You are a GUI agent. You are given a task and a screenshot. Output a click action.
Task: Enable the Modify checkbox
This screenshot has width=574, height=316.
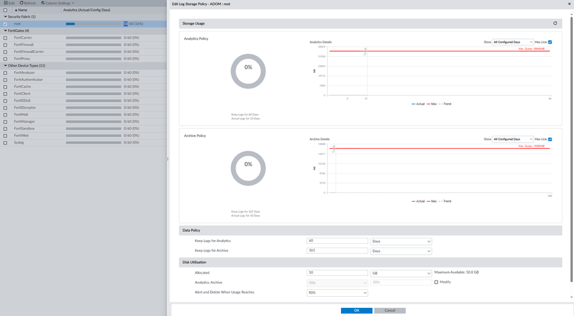tap(436, 282)
